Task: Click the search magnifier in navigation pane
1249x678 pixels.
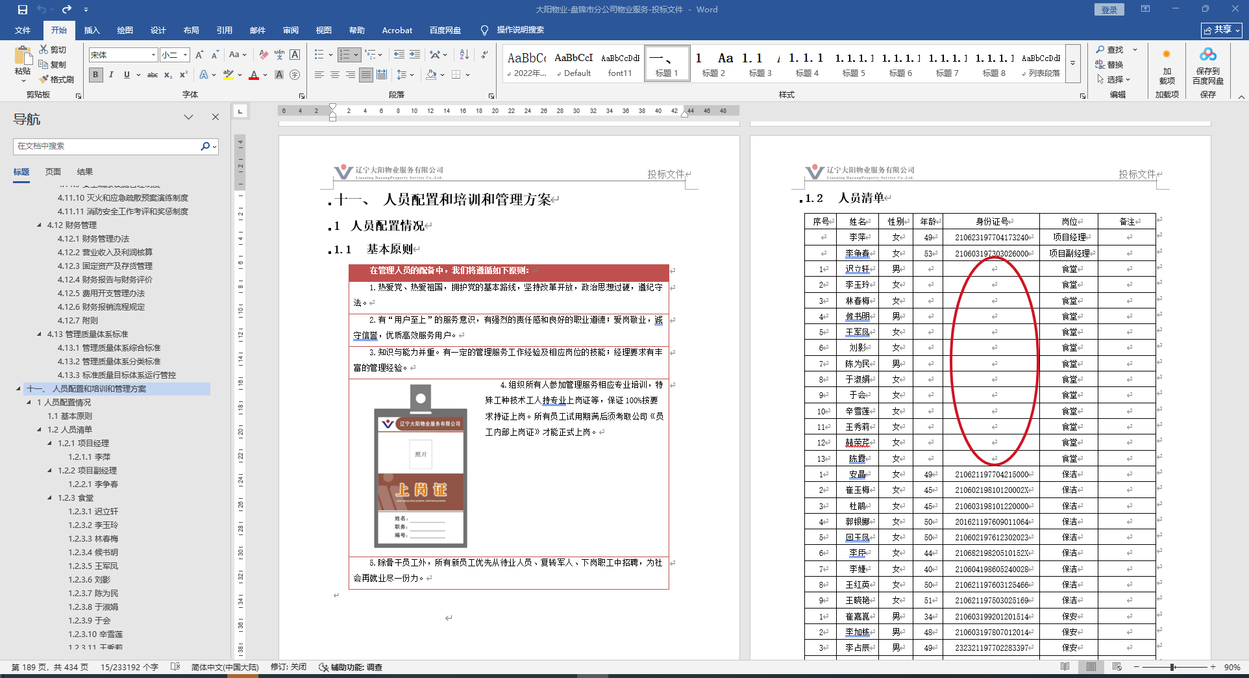Action: tap(205, 146)
